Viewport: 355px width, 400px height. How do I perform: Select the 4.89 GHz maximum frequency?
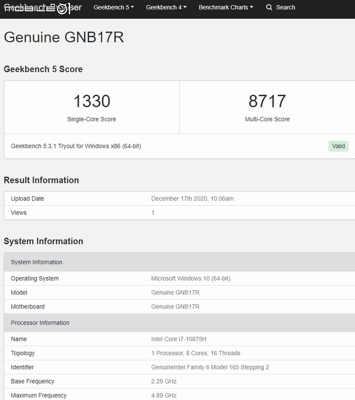point(164,396)
